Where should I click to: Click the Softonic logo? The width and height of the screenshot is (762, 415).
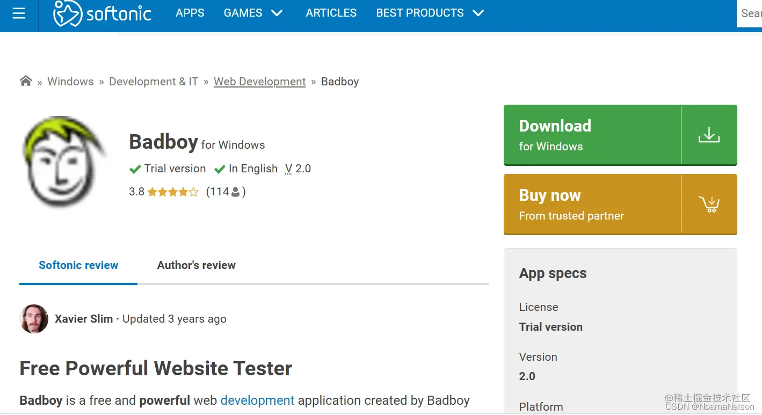[x=102, y=14]
